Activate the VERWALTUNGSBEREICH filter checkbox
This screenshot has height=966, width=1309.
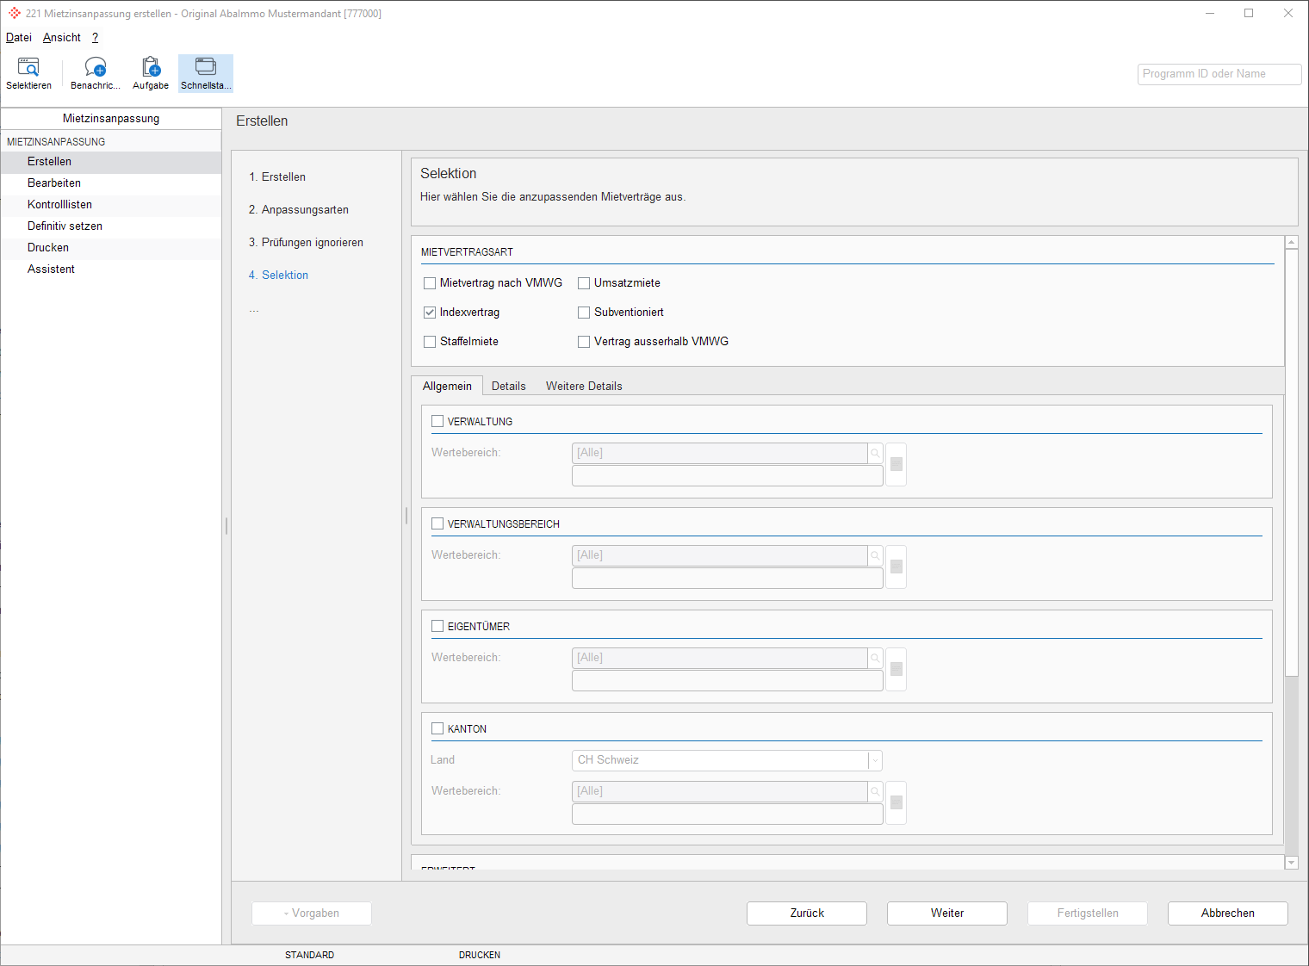point(437,523)
